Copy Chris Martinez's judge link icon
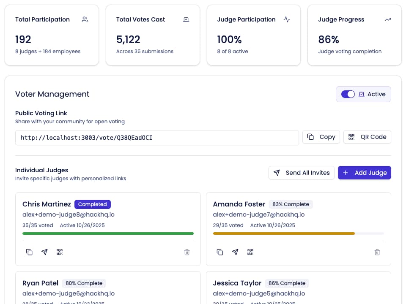406x304 pixels. tap(29, 252)
